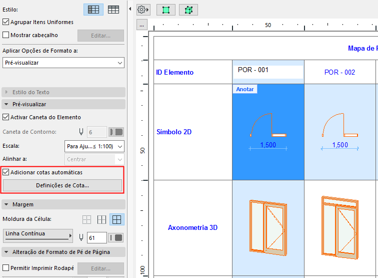Open the gear settings menu in toolbar
378x278 pixels.
click(143, 10)
